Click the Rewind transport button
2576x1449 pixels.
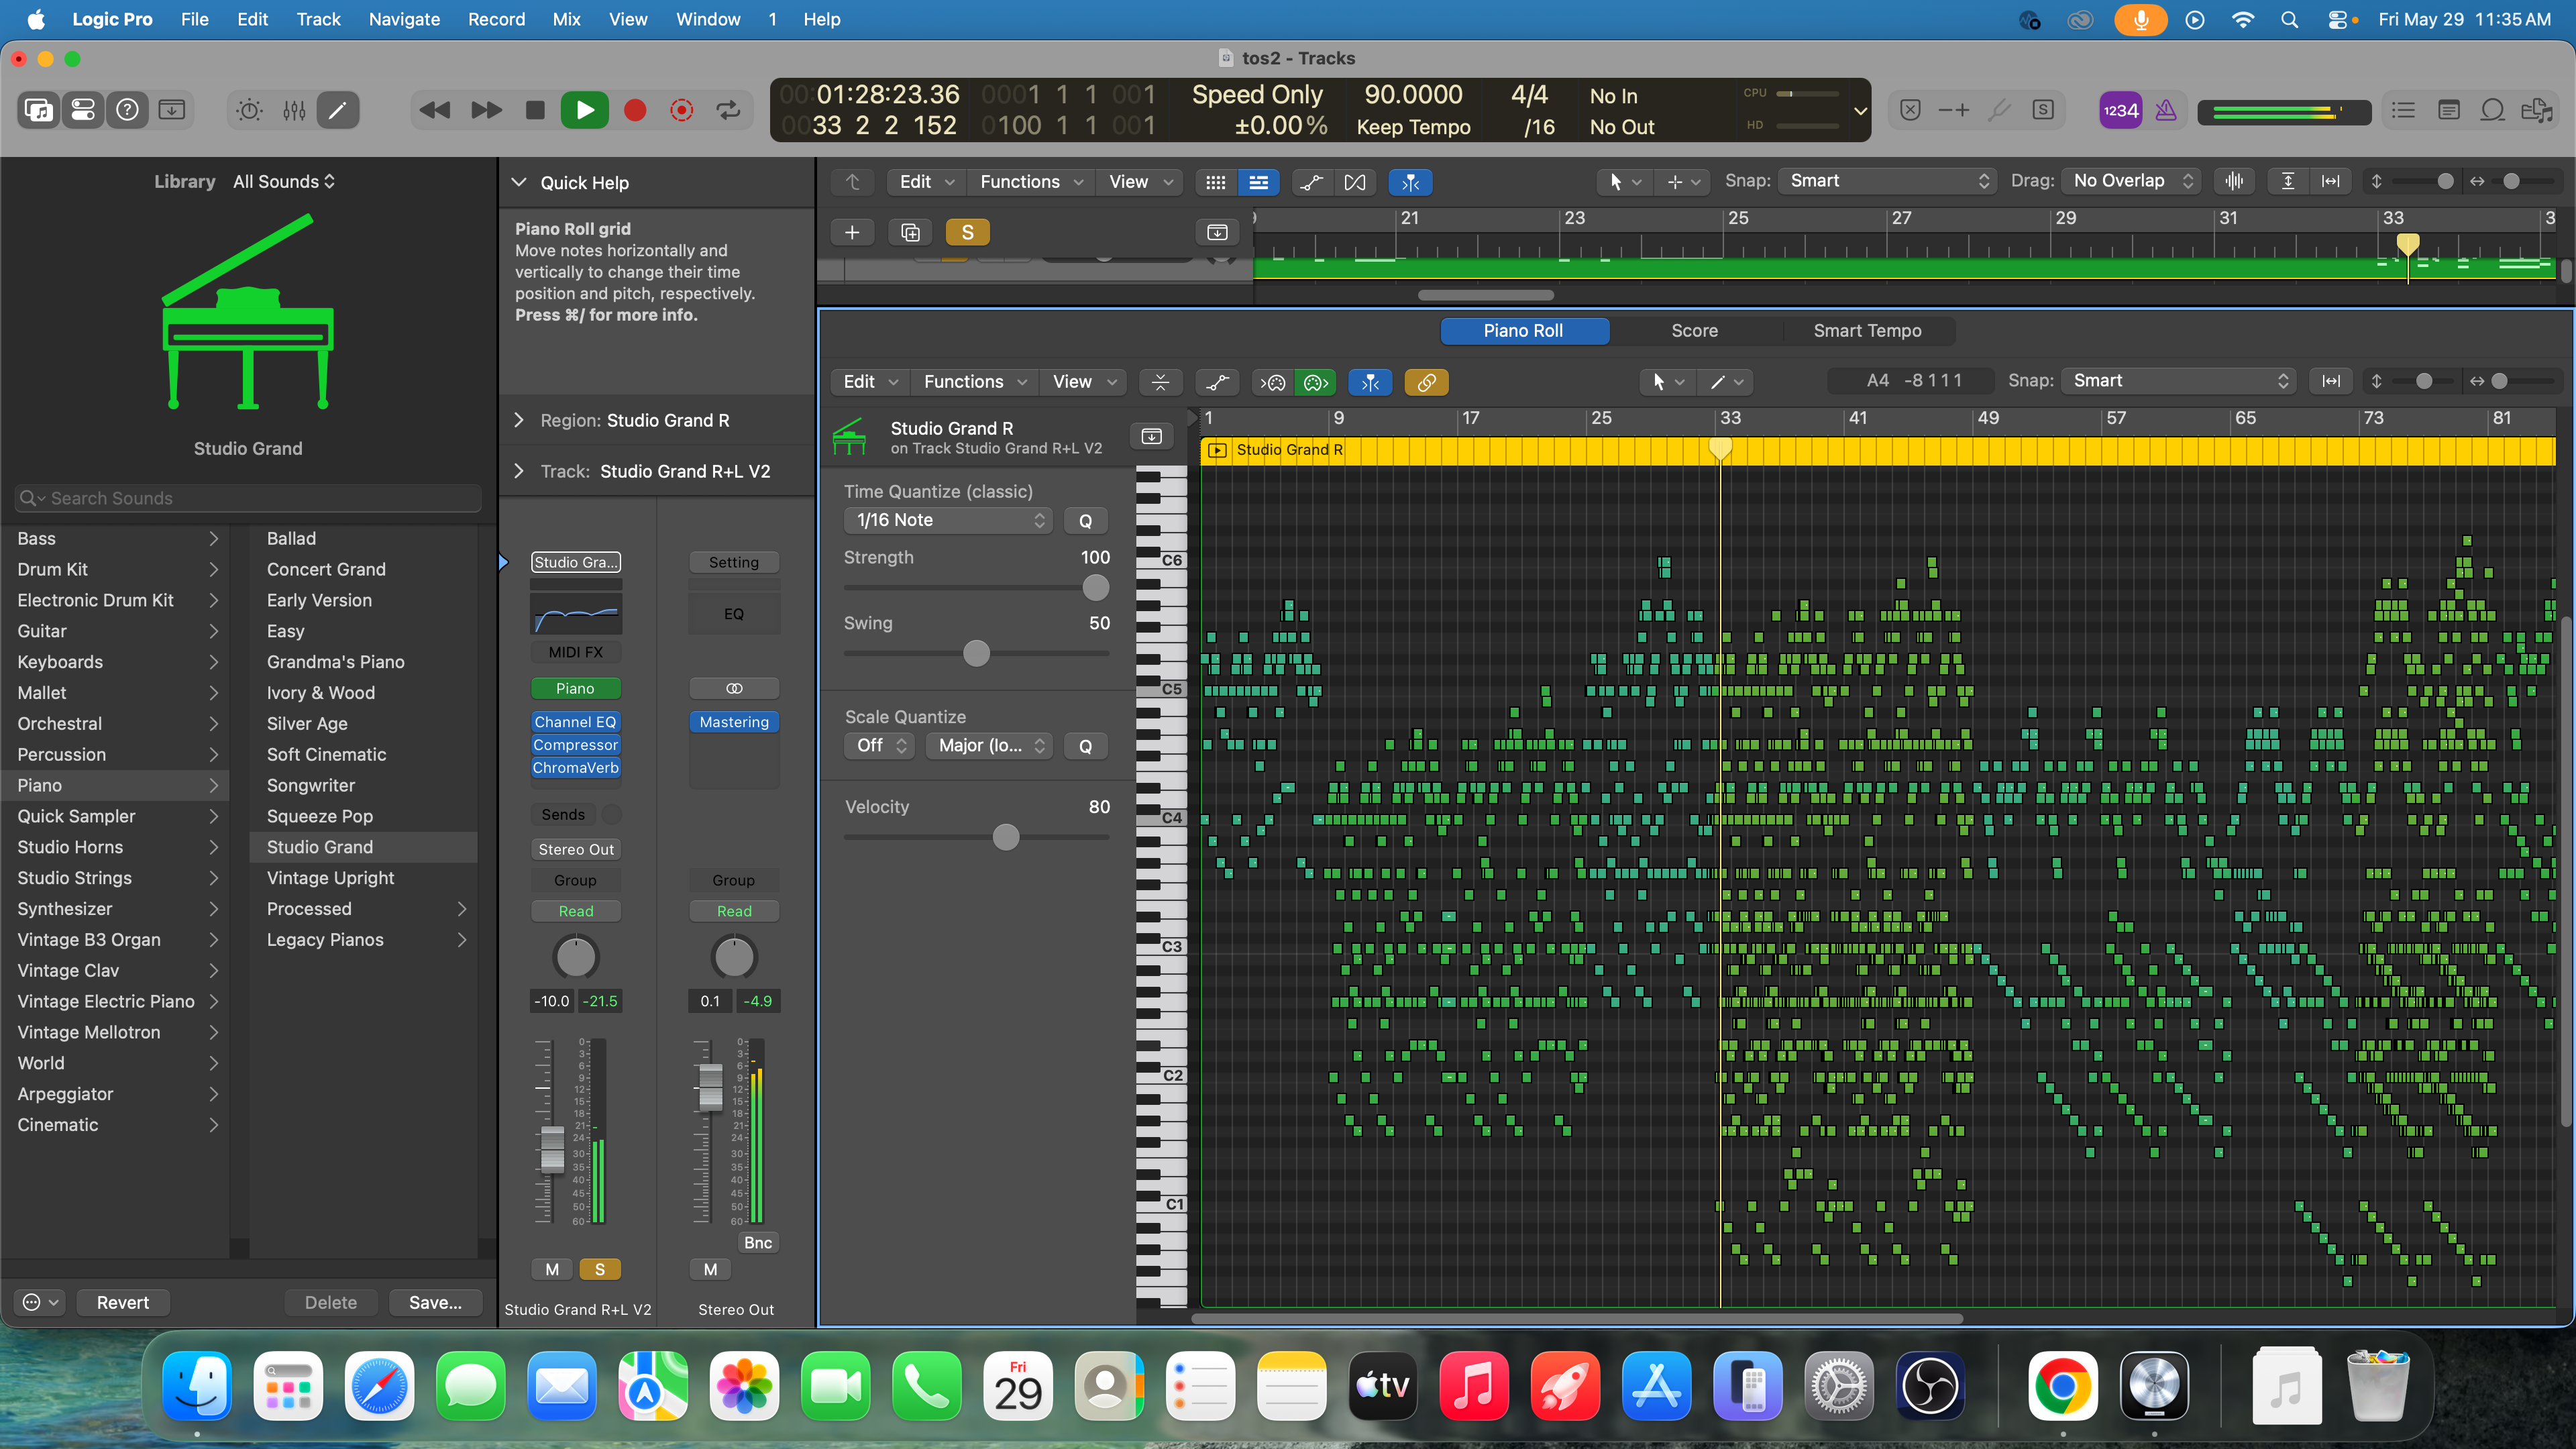click(x=435, y=110)
